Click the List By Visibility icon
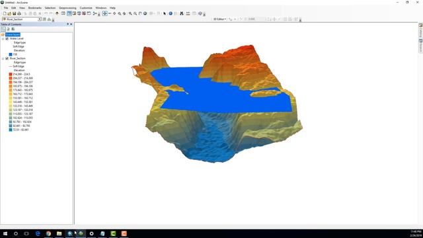 pyautogui.click(x=13, y=29)
